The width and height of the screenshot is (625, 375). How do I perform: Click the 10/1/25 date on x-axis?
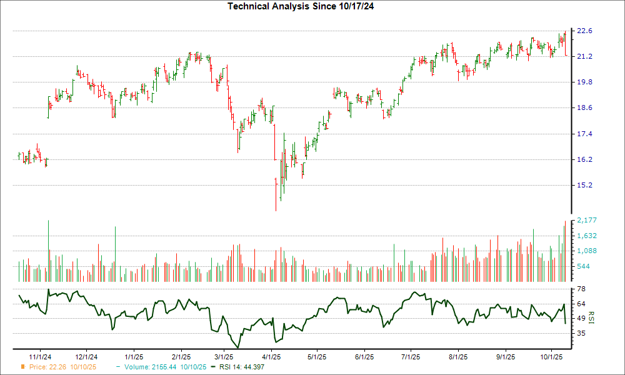pyautogui.click(x=551, y=357)
